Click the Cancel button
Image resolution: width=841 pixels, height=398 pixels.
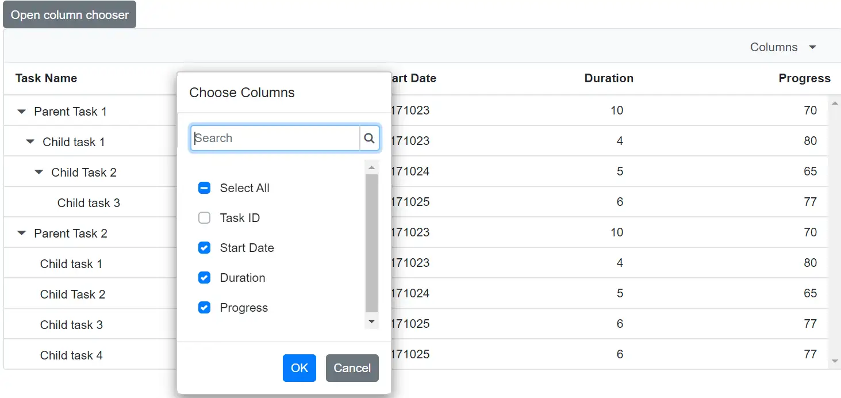click(352, 368)
